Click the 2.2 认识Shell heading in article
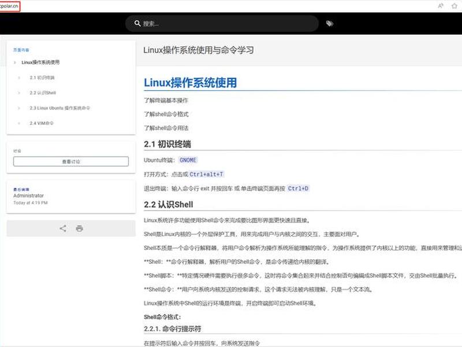This screenshot has height=347, width=462. coord(168,205)
